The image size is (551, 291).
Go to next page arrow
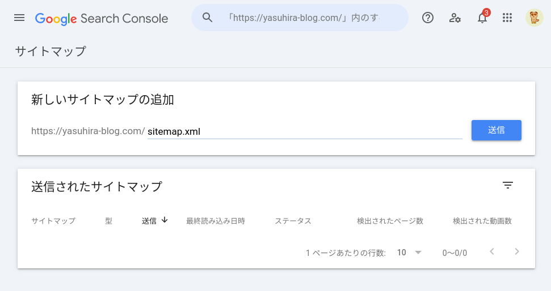click(x=517, y=251)
